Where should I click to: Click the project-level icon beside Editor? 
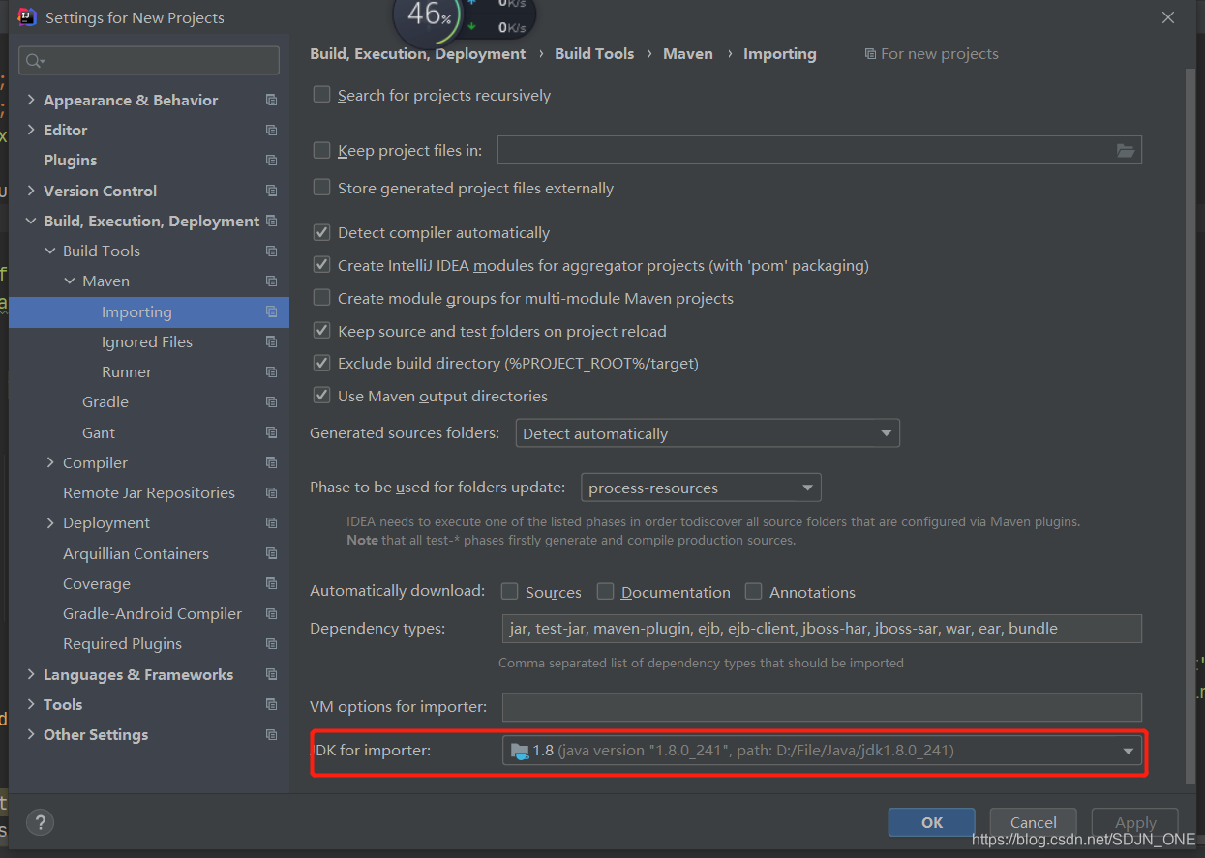click(271, 130)
